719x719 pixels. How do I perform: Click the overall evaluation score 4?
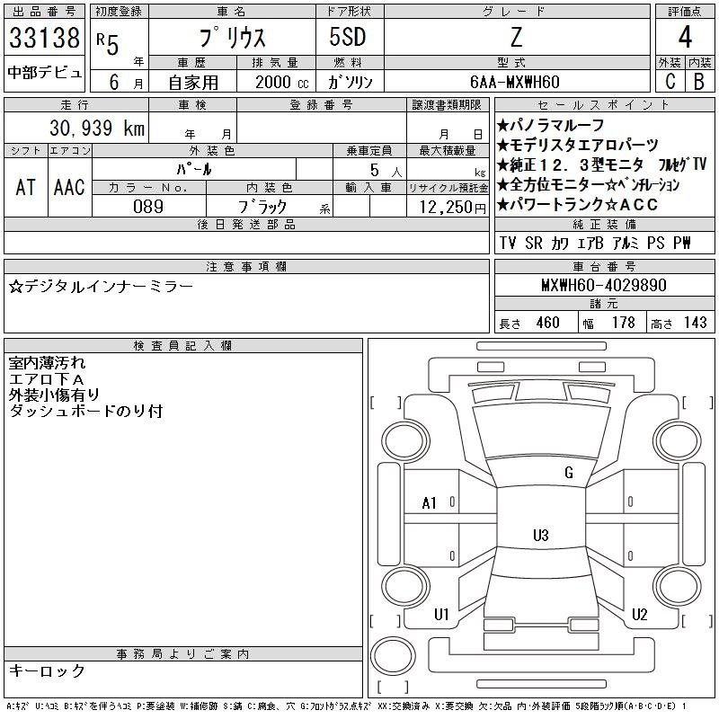click(x=684, y=38)
